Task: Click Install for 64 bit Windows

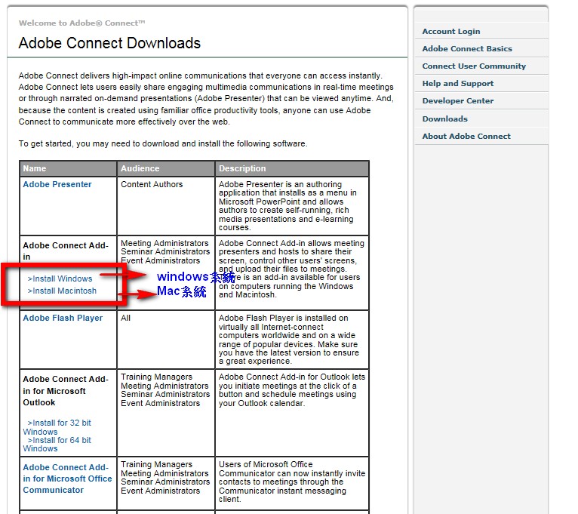Action: [x=57, y=445]
